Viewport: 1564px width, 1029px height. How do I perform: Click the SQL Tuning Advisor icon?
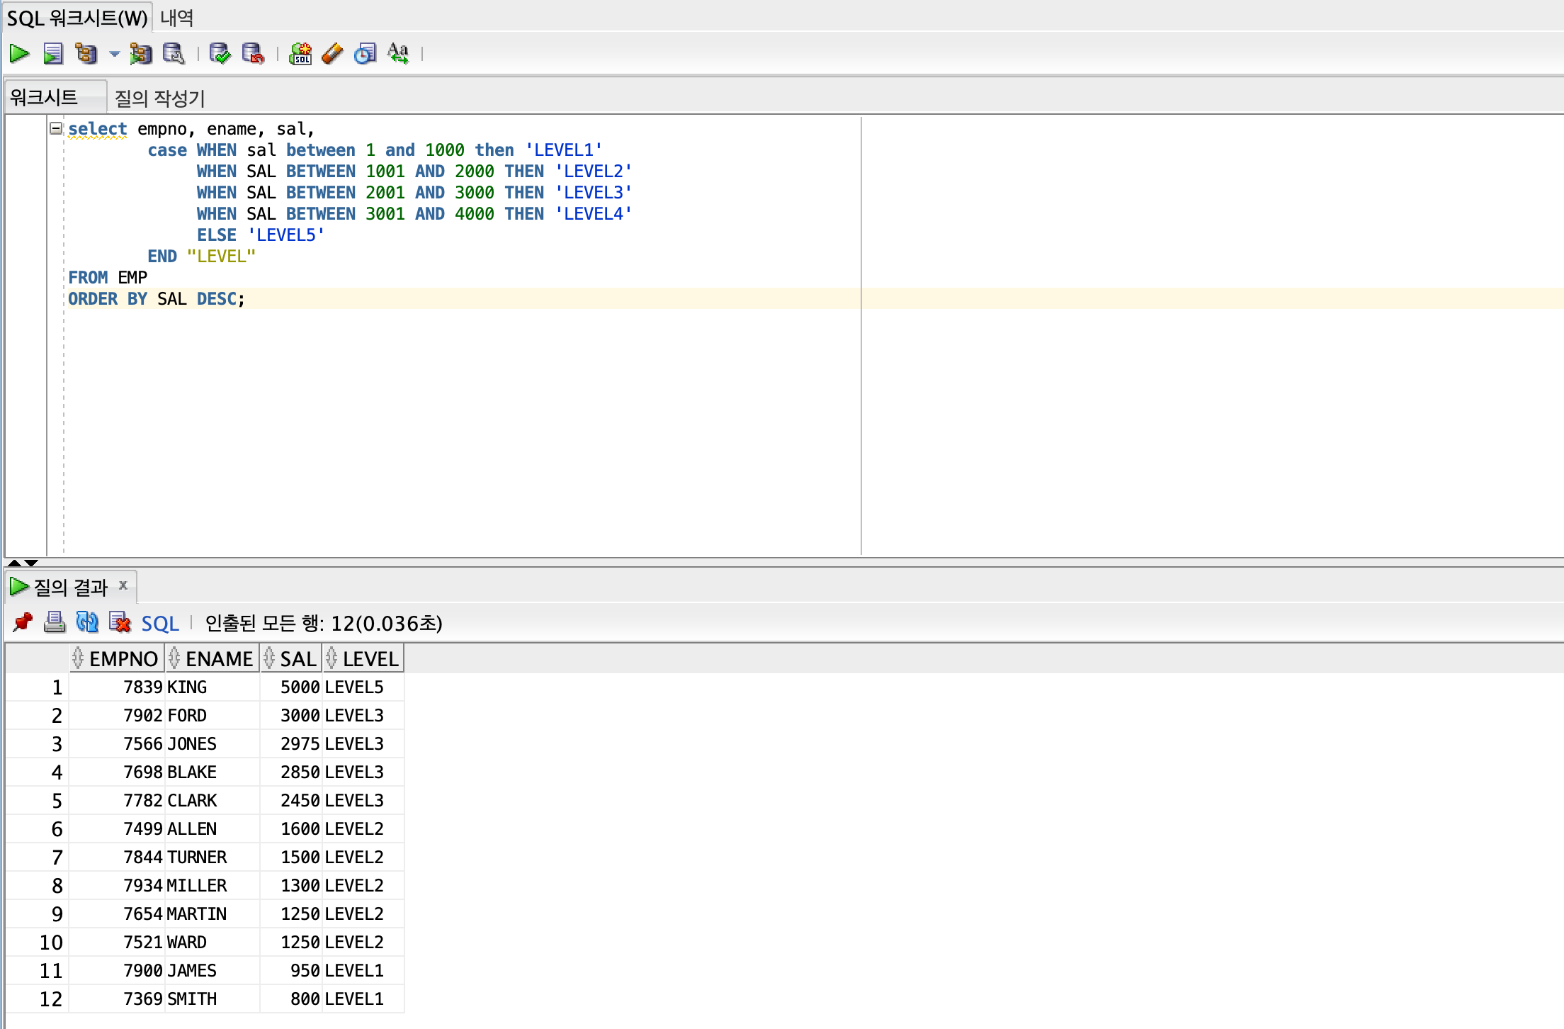point(174,54)
